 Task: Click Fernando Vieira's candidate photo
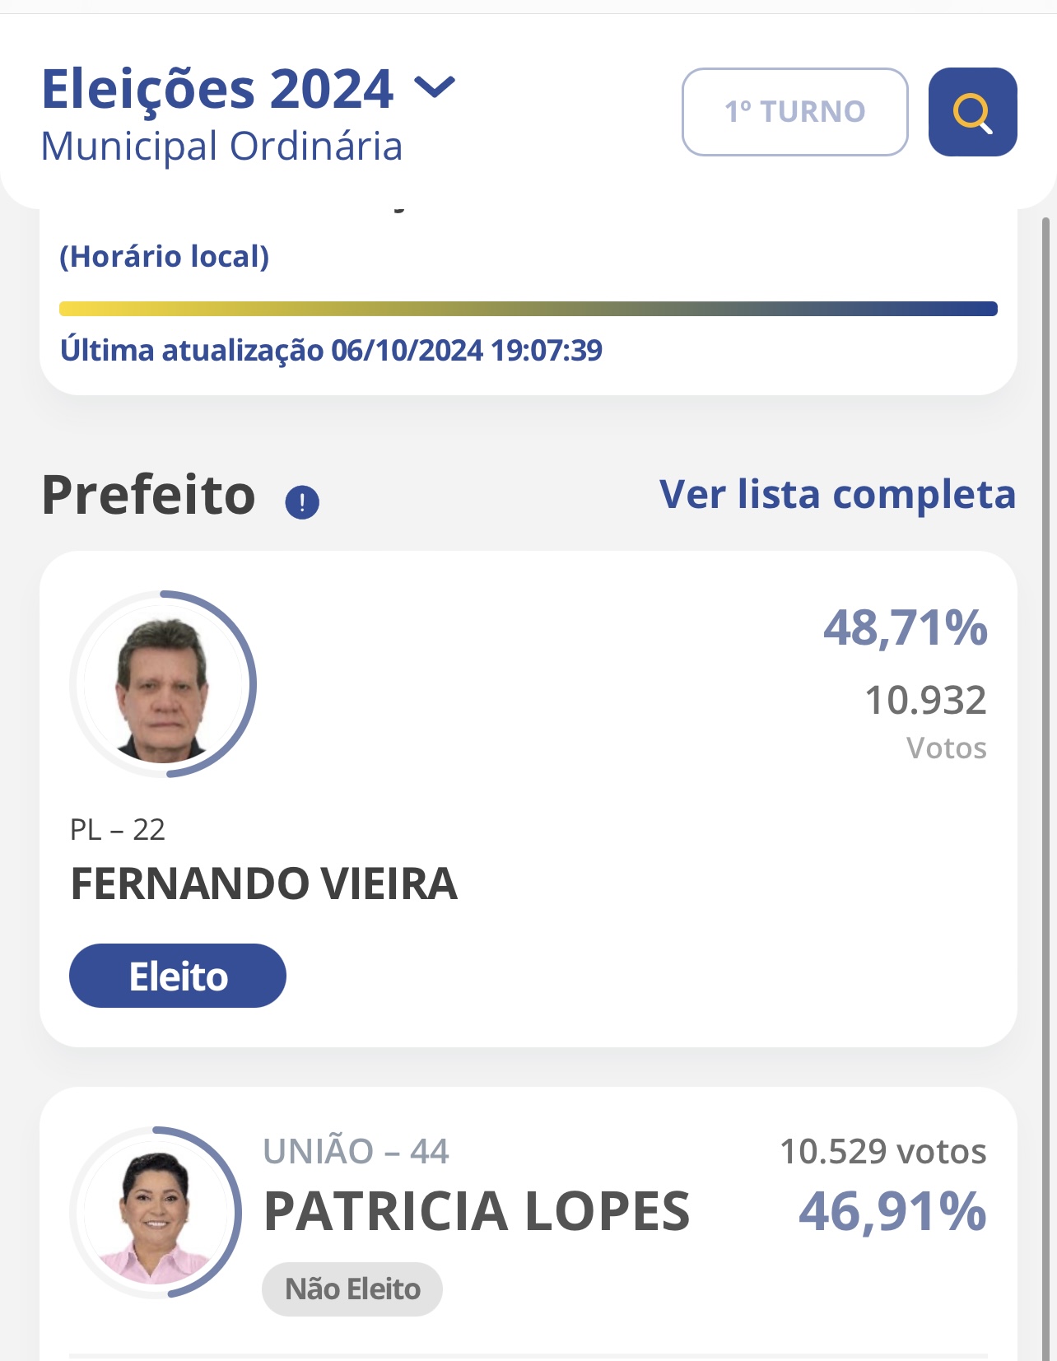point(163,684)
